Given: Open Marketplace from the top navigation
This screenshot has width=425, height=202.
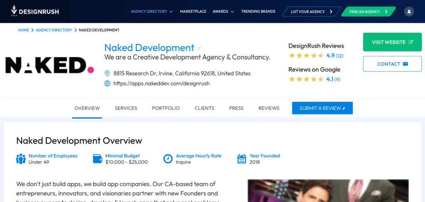Looking at the screenshot, I should point(193,12).
